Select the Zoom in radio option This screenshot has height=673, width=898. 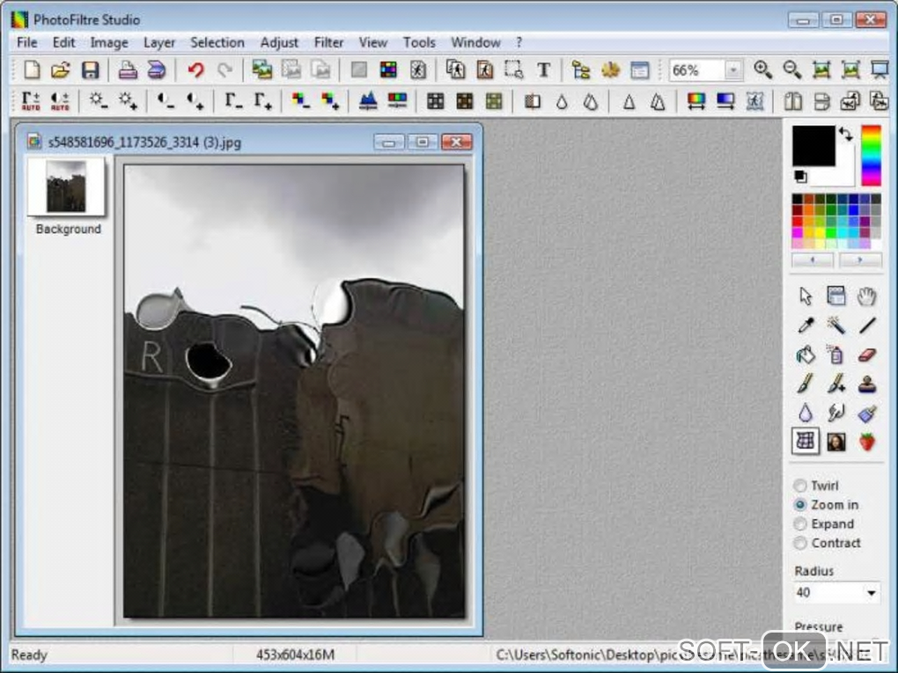pyautogui.click(x=800, y=505)
